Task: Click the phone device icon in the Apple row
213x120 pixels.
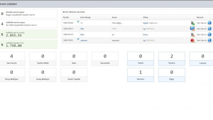Action: coord(193,23)
